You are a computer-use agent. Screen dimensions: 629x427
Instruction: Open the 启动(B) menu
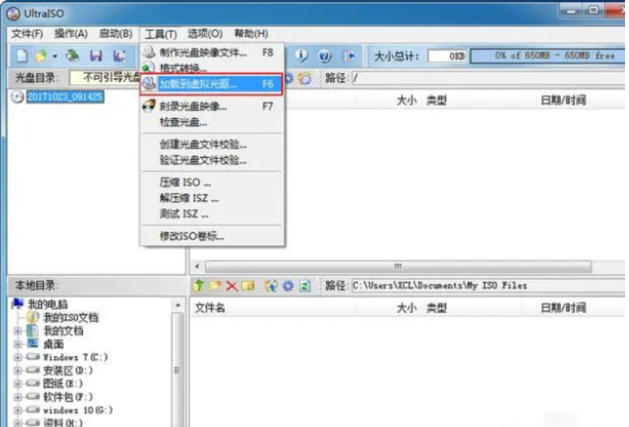point(115,34)
